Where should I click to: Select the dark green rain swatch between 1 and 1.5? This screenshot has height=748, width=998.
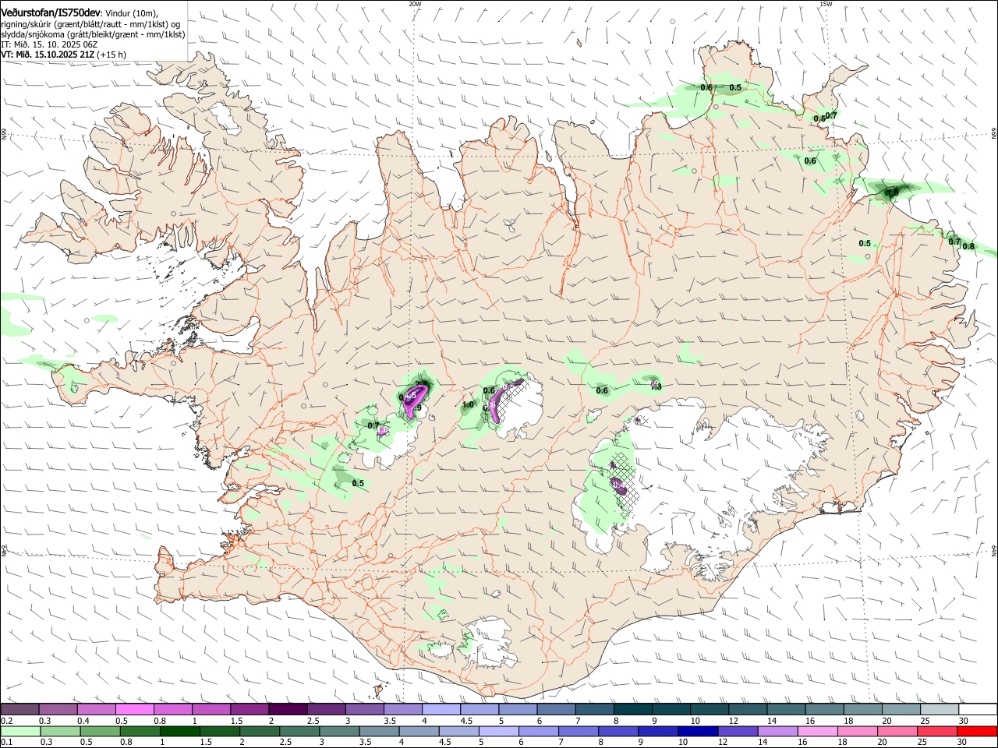coord(180,731)
